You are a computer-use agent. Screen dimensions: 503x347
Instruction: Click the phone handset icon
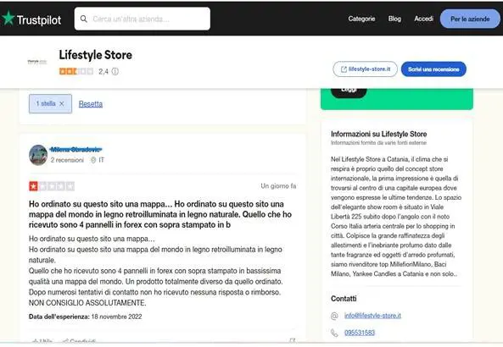[x=334, y=333]
